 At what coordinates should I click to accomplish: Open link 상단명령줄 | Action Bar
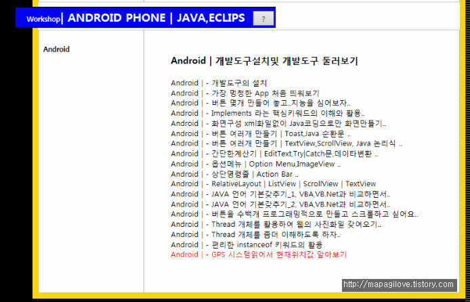pos(234,174)
